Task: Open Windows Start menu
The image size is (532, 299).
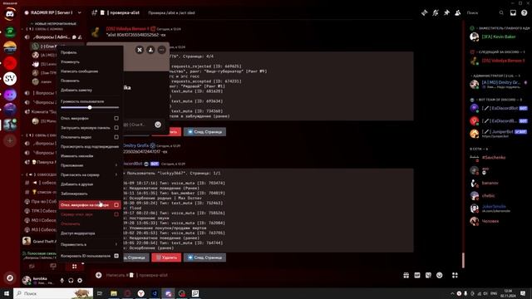Action: tap(7, 293)
